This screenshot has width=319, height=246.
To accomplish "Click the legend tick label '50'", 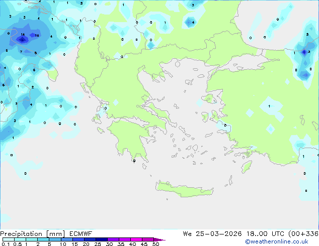I will [155, 244].
